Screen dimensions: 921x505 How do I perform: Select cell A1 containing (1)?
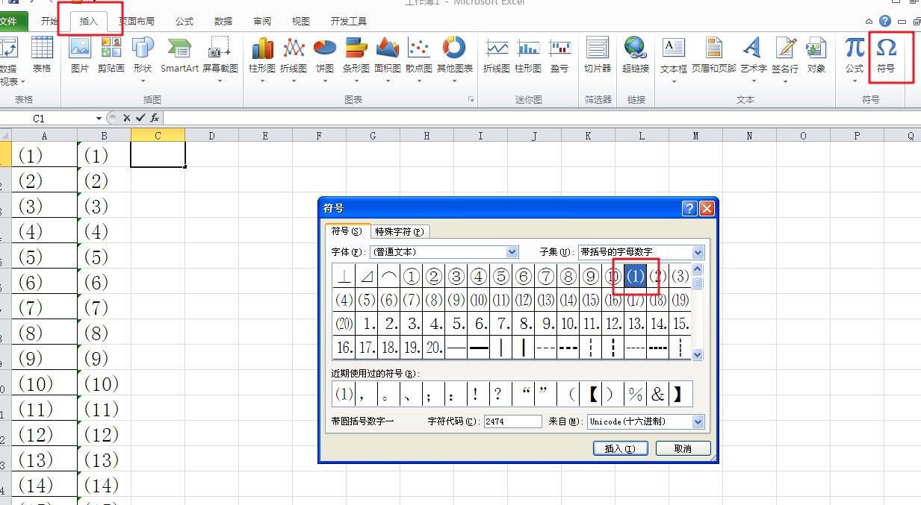coord(44,154)
